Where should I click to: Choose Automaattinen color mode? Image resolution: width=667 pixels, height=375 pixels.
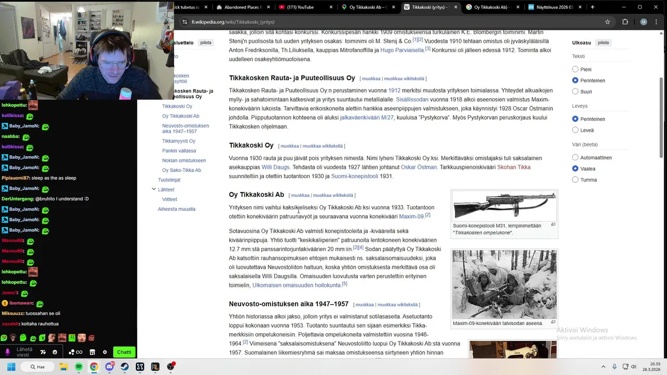[x=575, y=157]
